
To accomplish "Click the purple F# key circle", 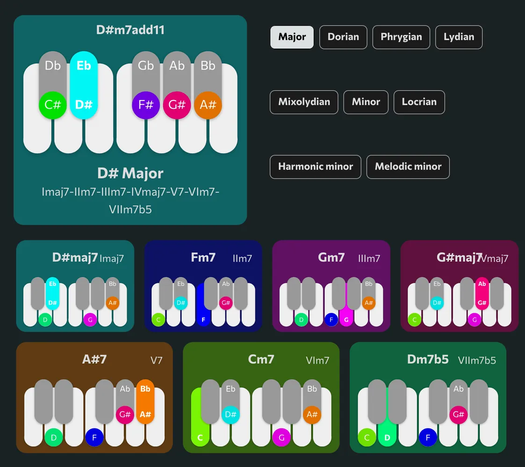I will (146, 105).
